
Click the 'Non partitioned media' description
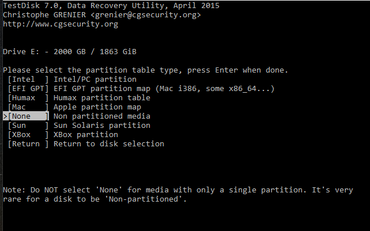pos(102,116)
